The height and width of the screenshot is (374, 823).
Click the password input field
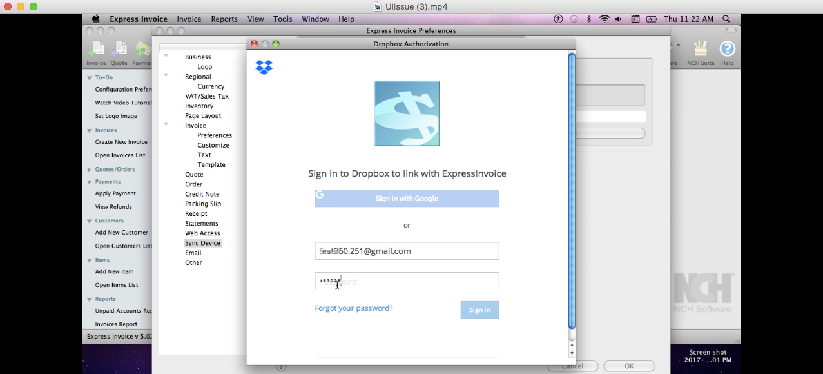point(407,281)
